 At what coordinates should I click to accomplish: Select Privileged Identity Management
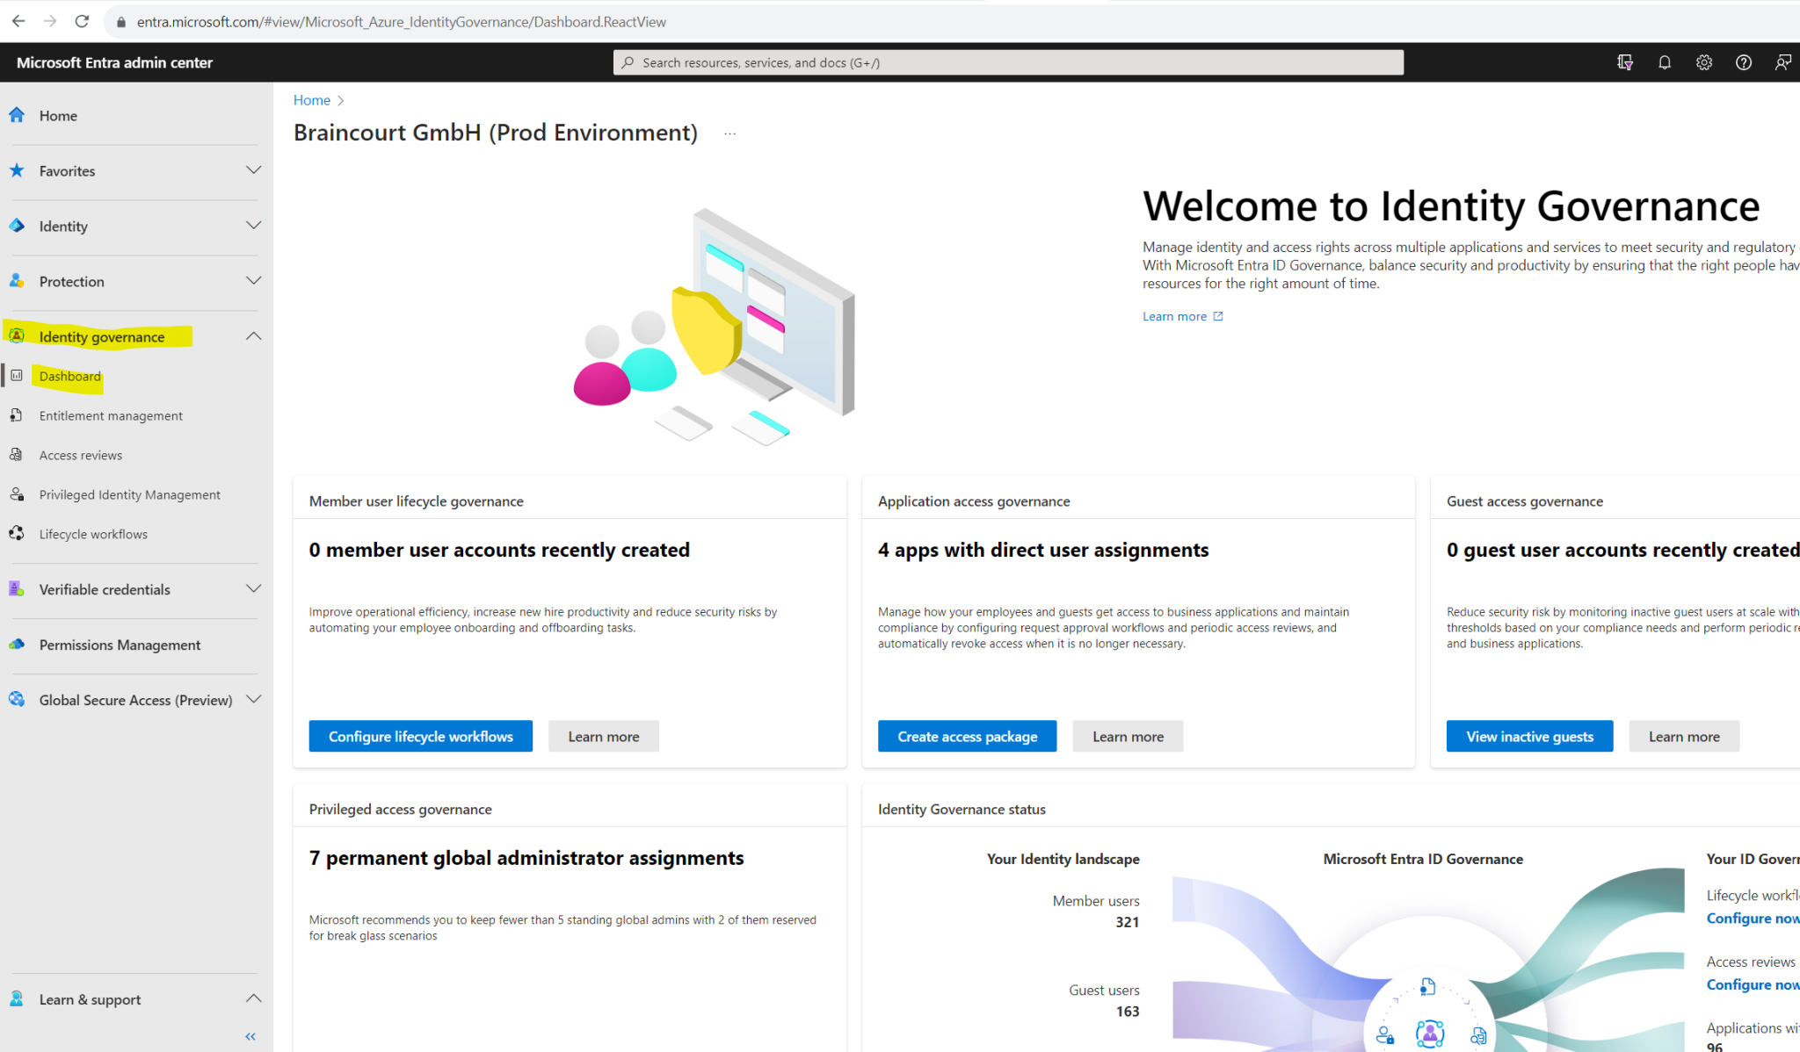pyautogui.click(x=129, y=494)
